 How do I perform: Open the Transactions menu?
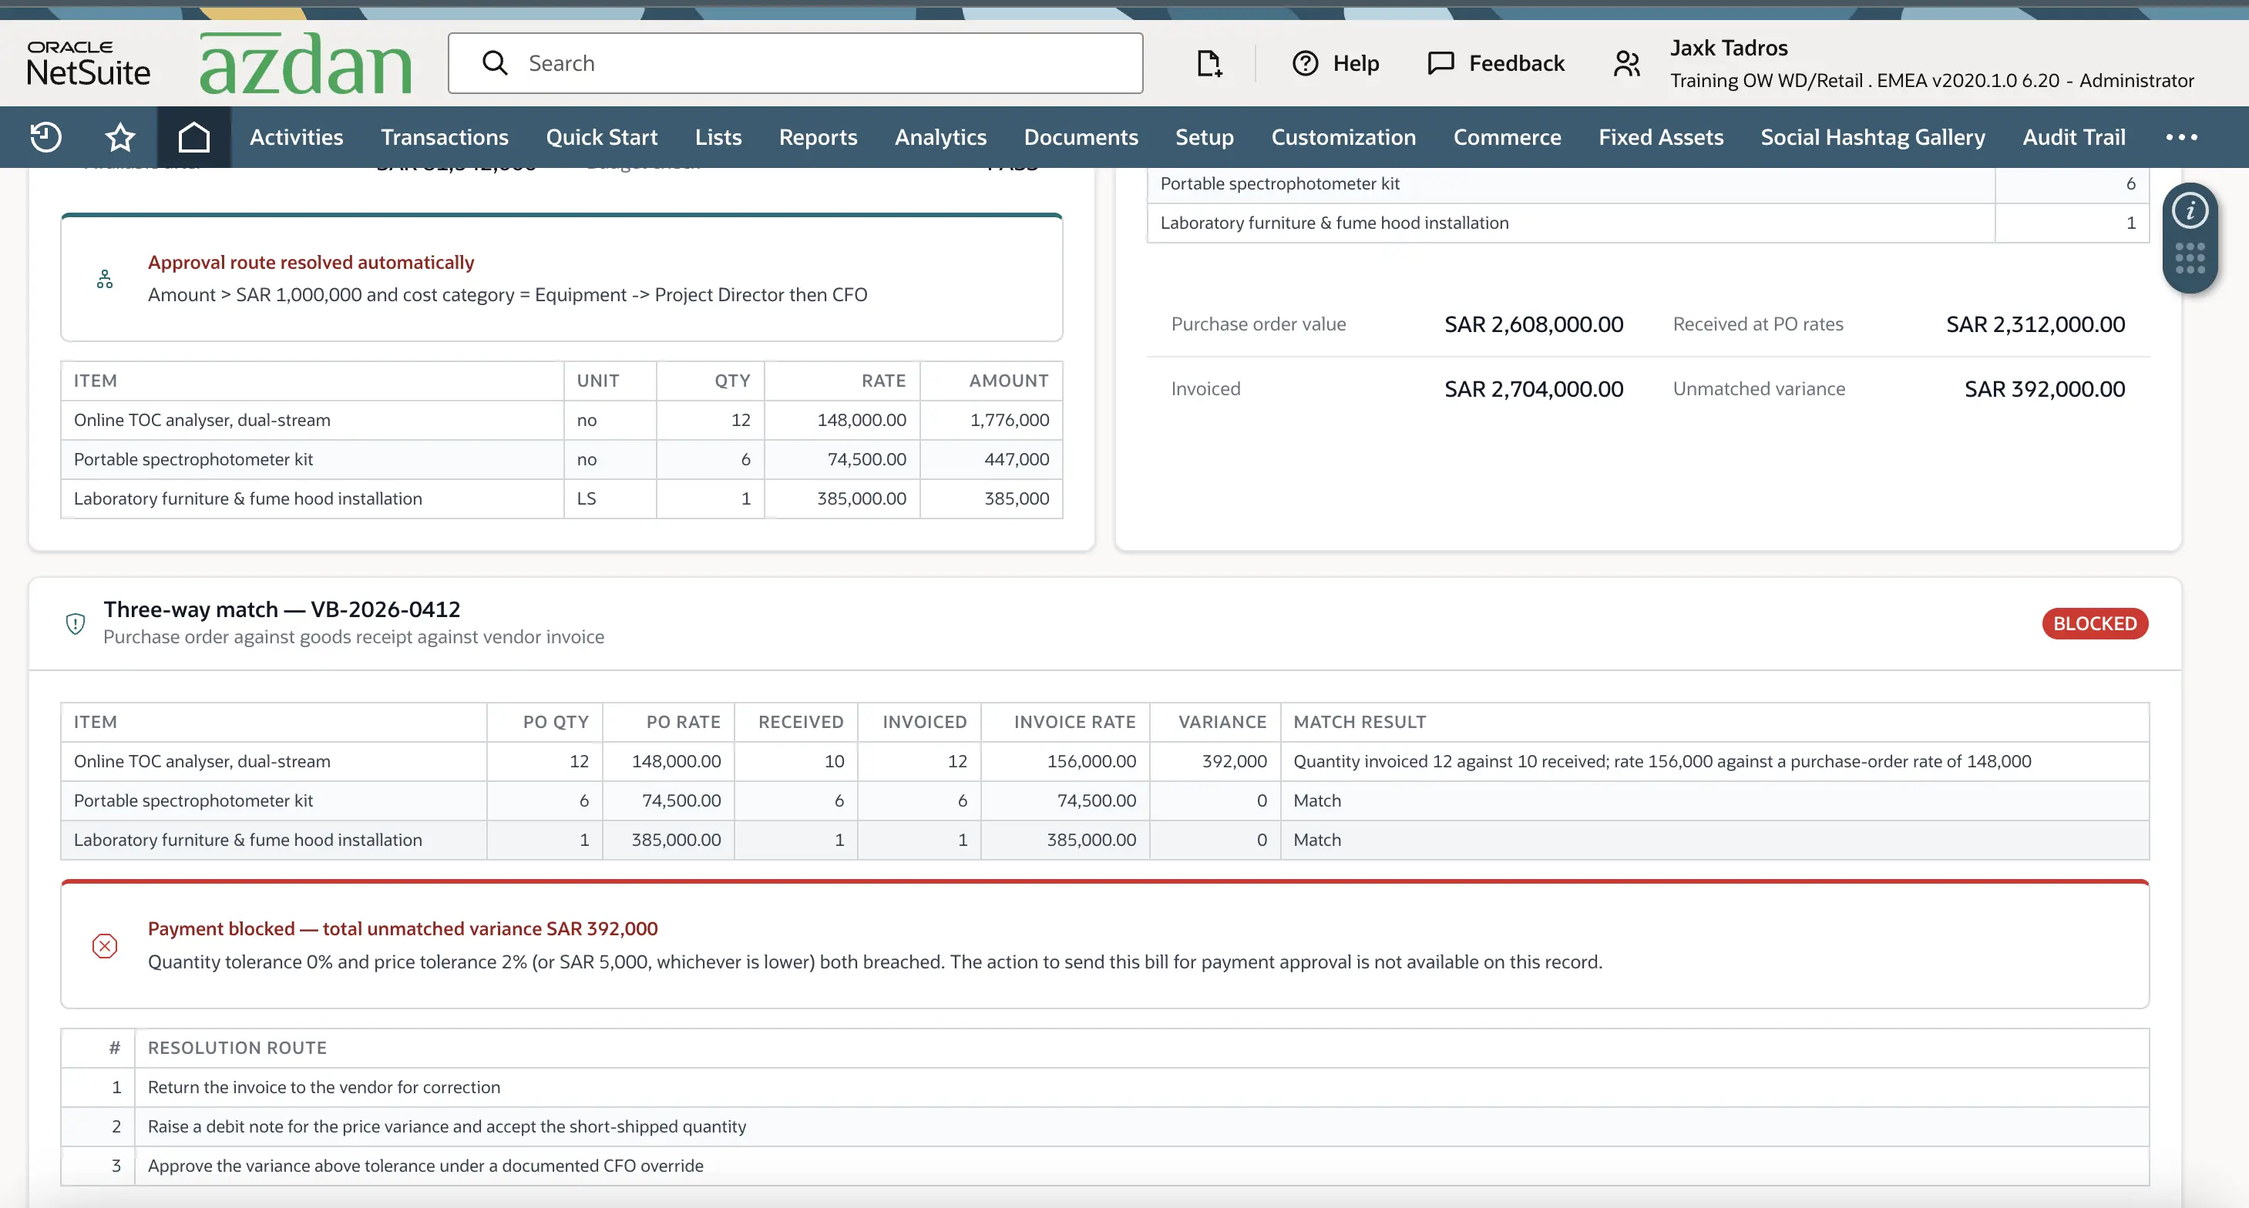coord(445,137)
